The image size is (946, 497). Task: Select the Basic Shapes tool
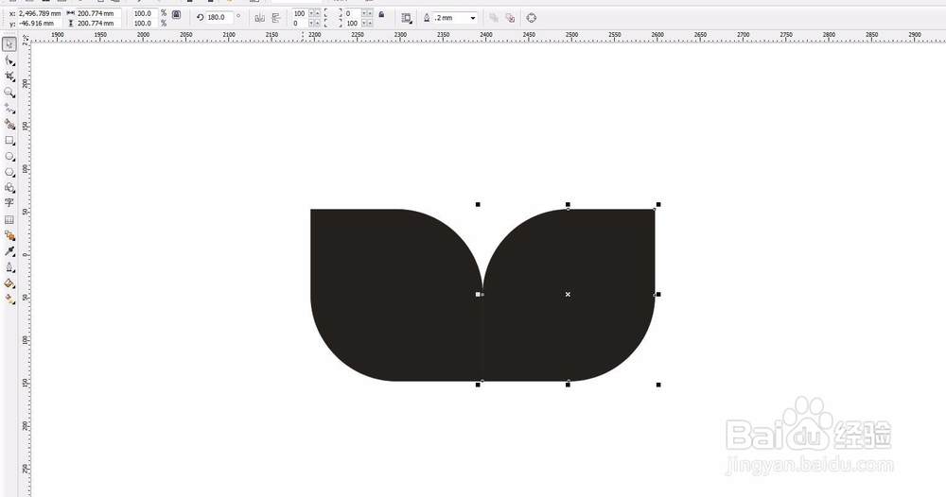pyautogui.click(x=9, y=188)
